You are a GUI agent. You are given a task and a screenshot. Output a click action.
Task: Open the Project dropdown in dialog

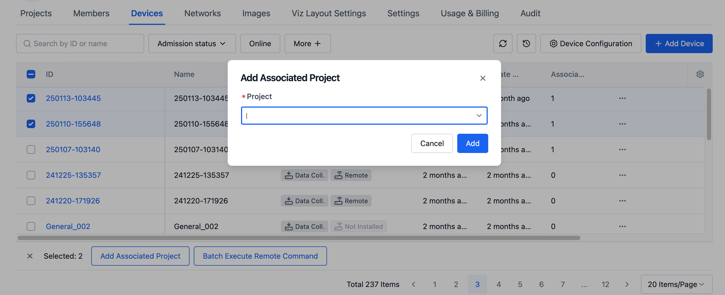pos(364,115)
